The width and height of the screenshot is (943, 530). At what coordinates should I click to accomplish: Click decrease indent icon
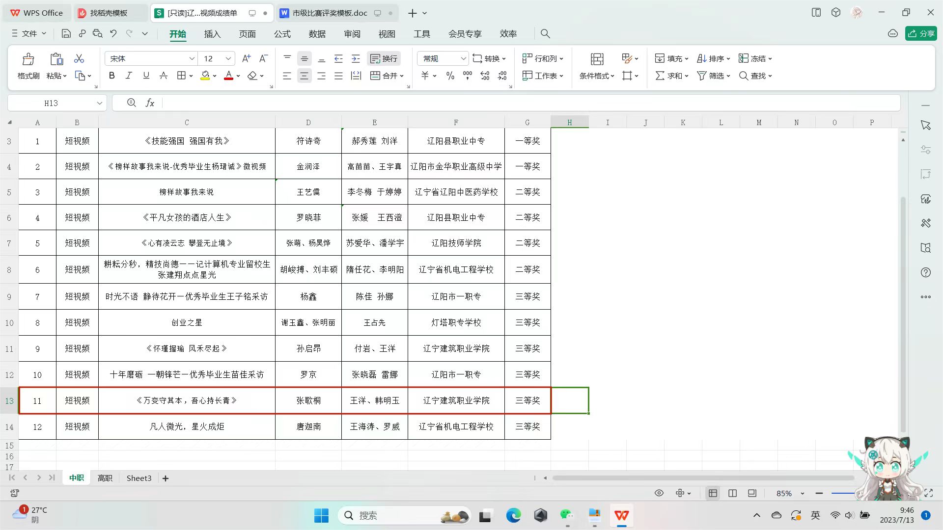coord(338,58)
